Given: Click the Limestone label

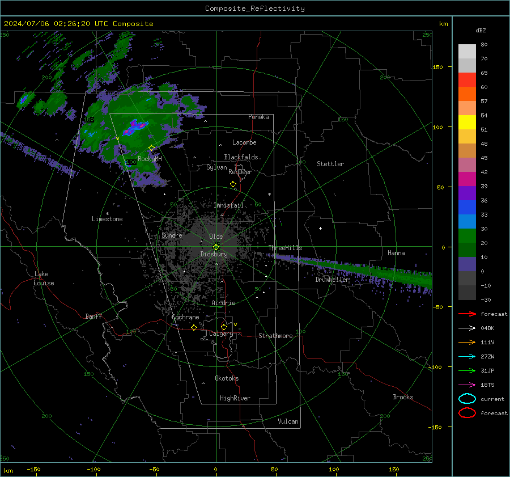Looking at the screenshot, I should coord(107,219).
